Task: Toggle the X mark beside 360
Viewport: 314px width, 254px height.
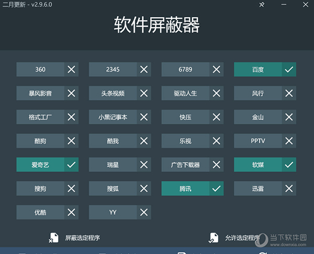Action: 71,70
